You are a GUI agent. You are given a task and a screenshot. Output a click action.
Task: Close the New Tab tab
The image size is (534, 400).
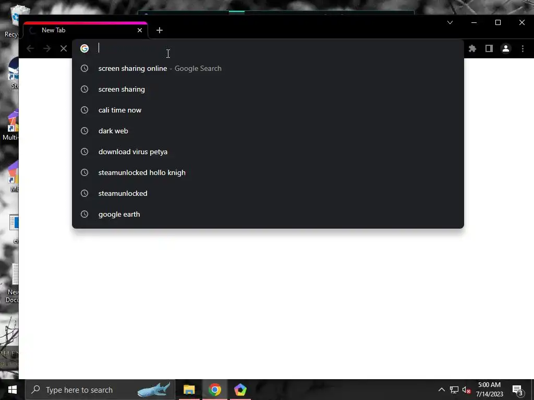[140, 30]
